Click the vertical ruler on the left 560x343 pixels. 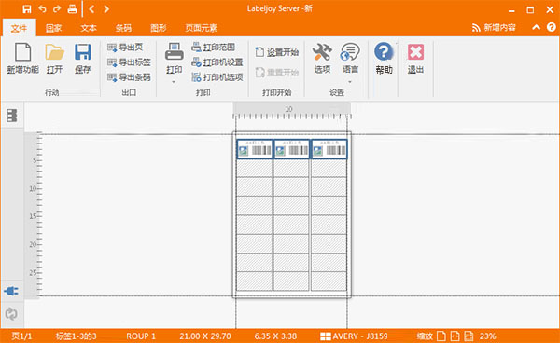tap(33, 215)
